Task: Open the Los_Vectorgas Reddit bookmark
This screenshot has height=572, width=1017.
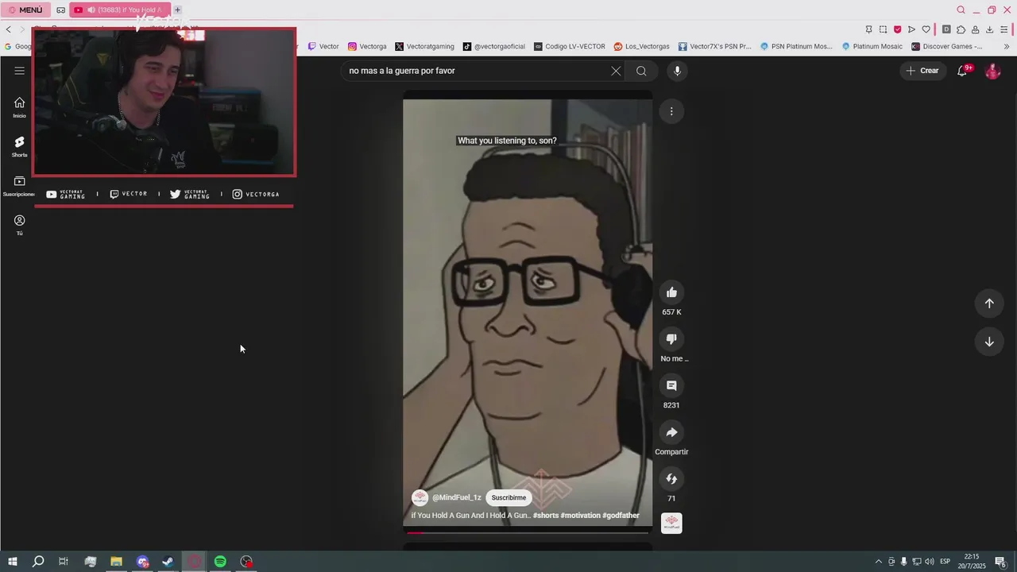Action: (642, 46)
